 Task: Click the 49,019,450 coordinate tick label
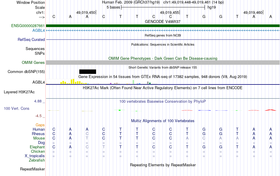click(x=86, y=12)
